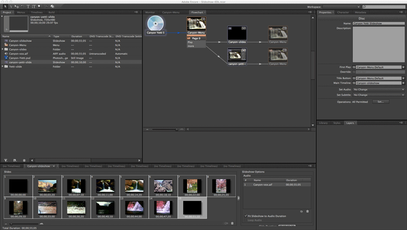This screenshot has width=407, height=230.
Task: Click the pick whip icon beside Main Timeline
Action: pos(354,83)
